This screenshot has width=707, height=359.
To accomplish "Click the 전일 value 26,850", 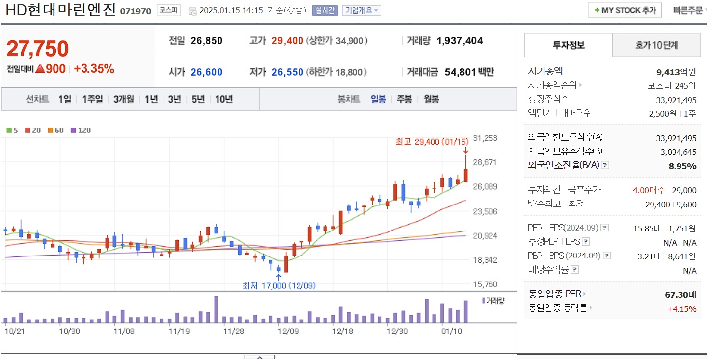I will point(207,41).
